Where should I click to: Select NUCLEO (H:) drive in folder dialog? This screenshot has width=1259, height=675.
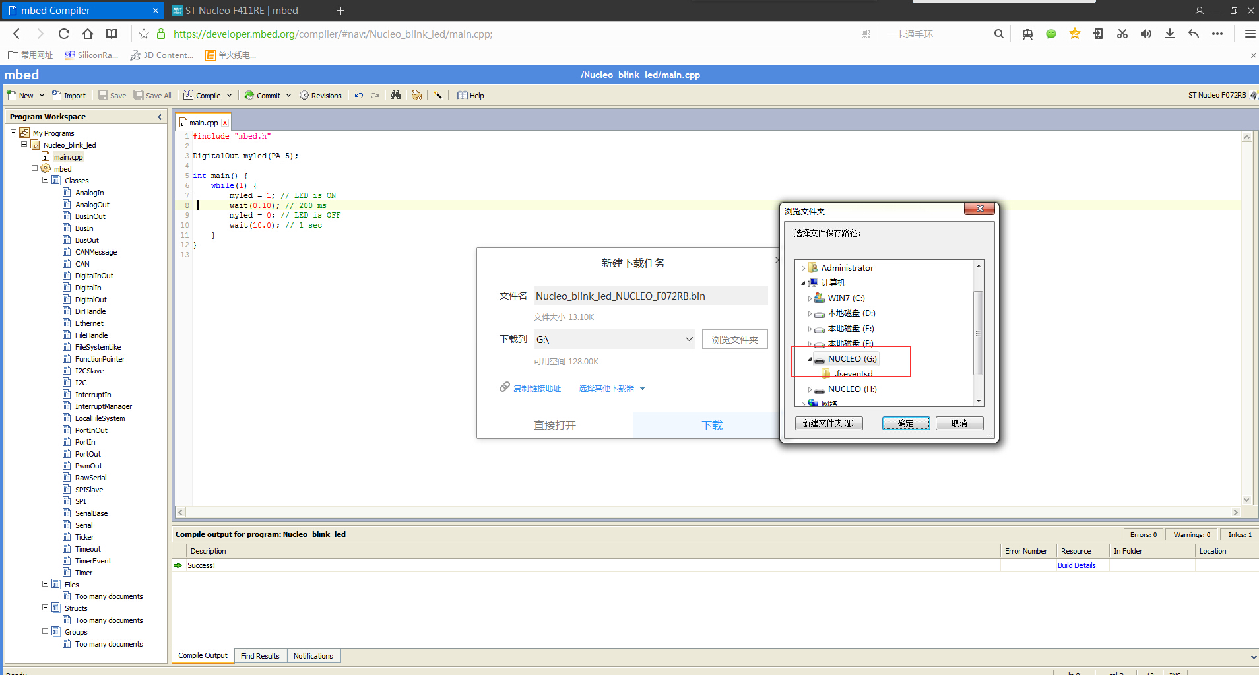pos(852,389)
